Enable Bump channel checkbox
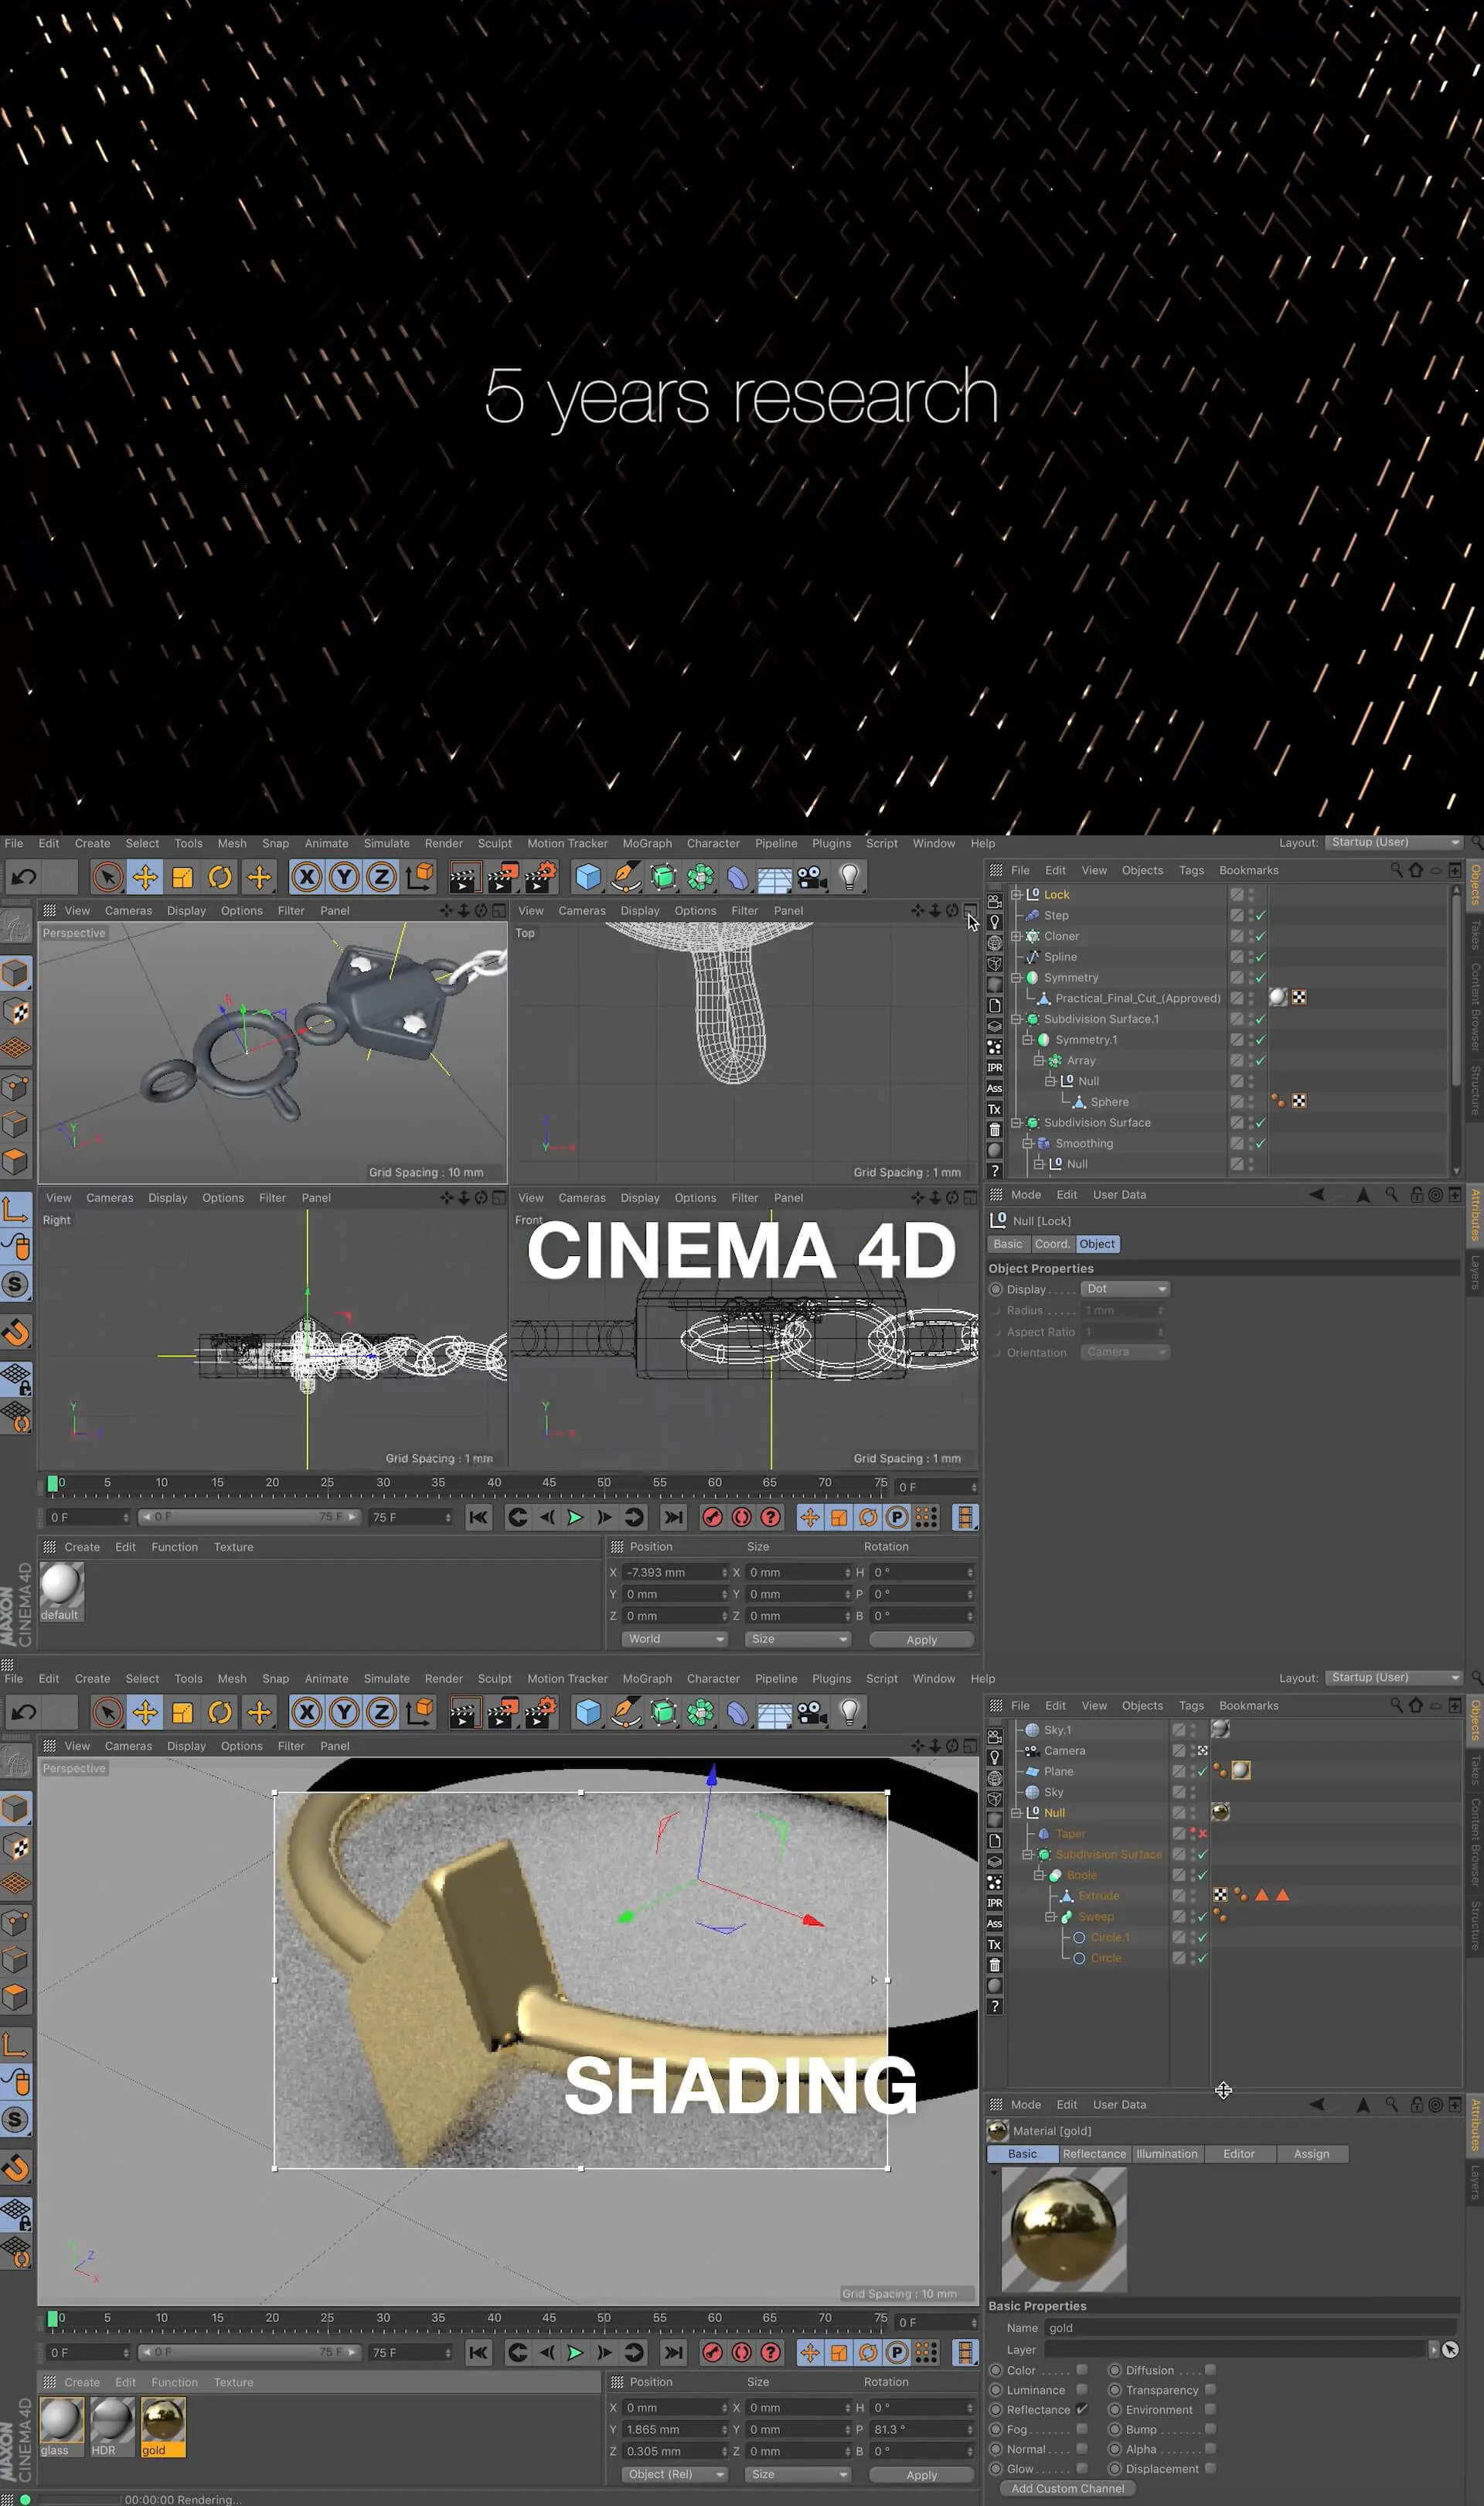1484x2506 pixels. click(1210, 2429)
